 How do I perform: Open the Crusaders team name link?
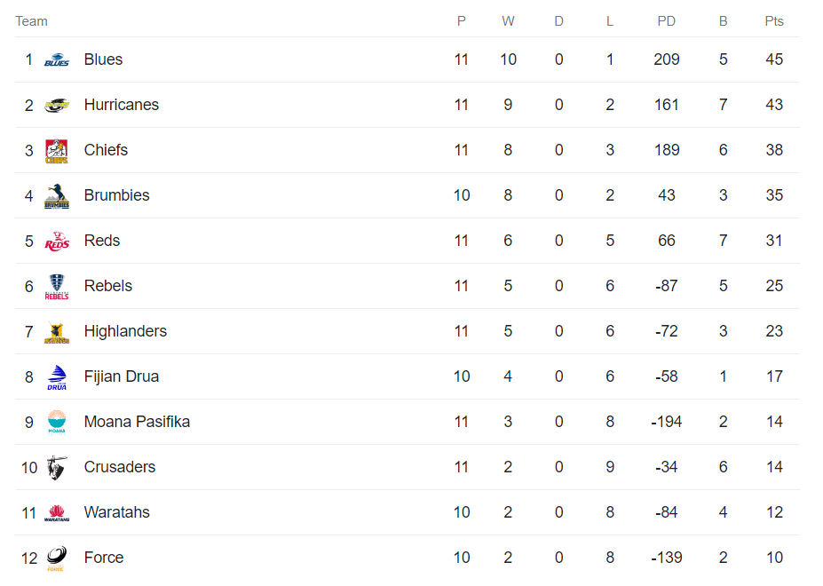pyautogui.click(x=120, y=467)
